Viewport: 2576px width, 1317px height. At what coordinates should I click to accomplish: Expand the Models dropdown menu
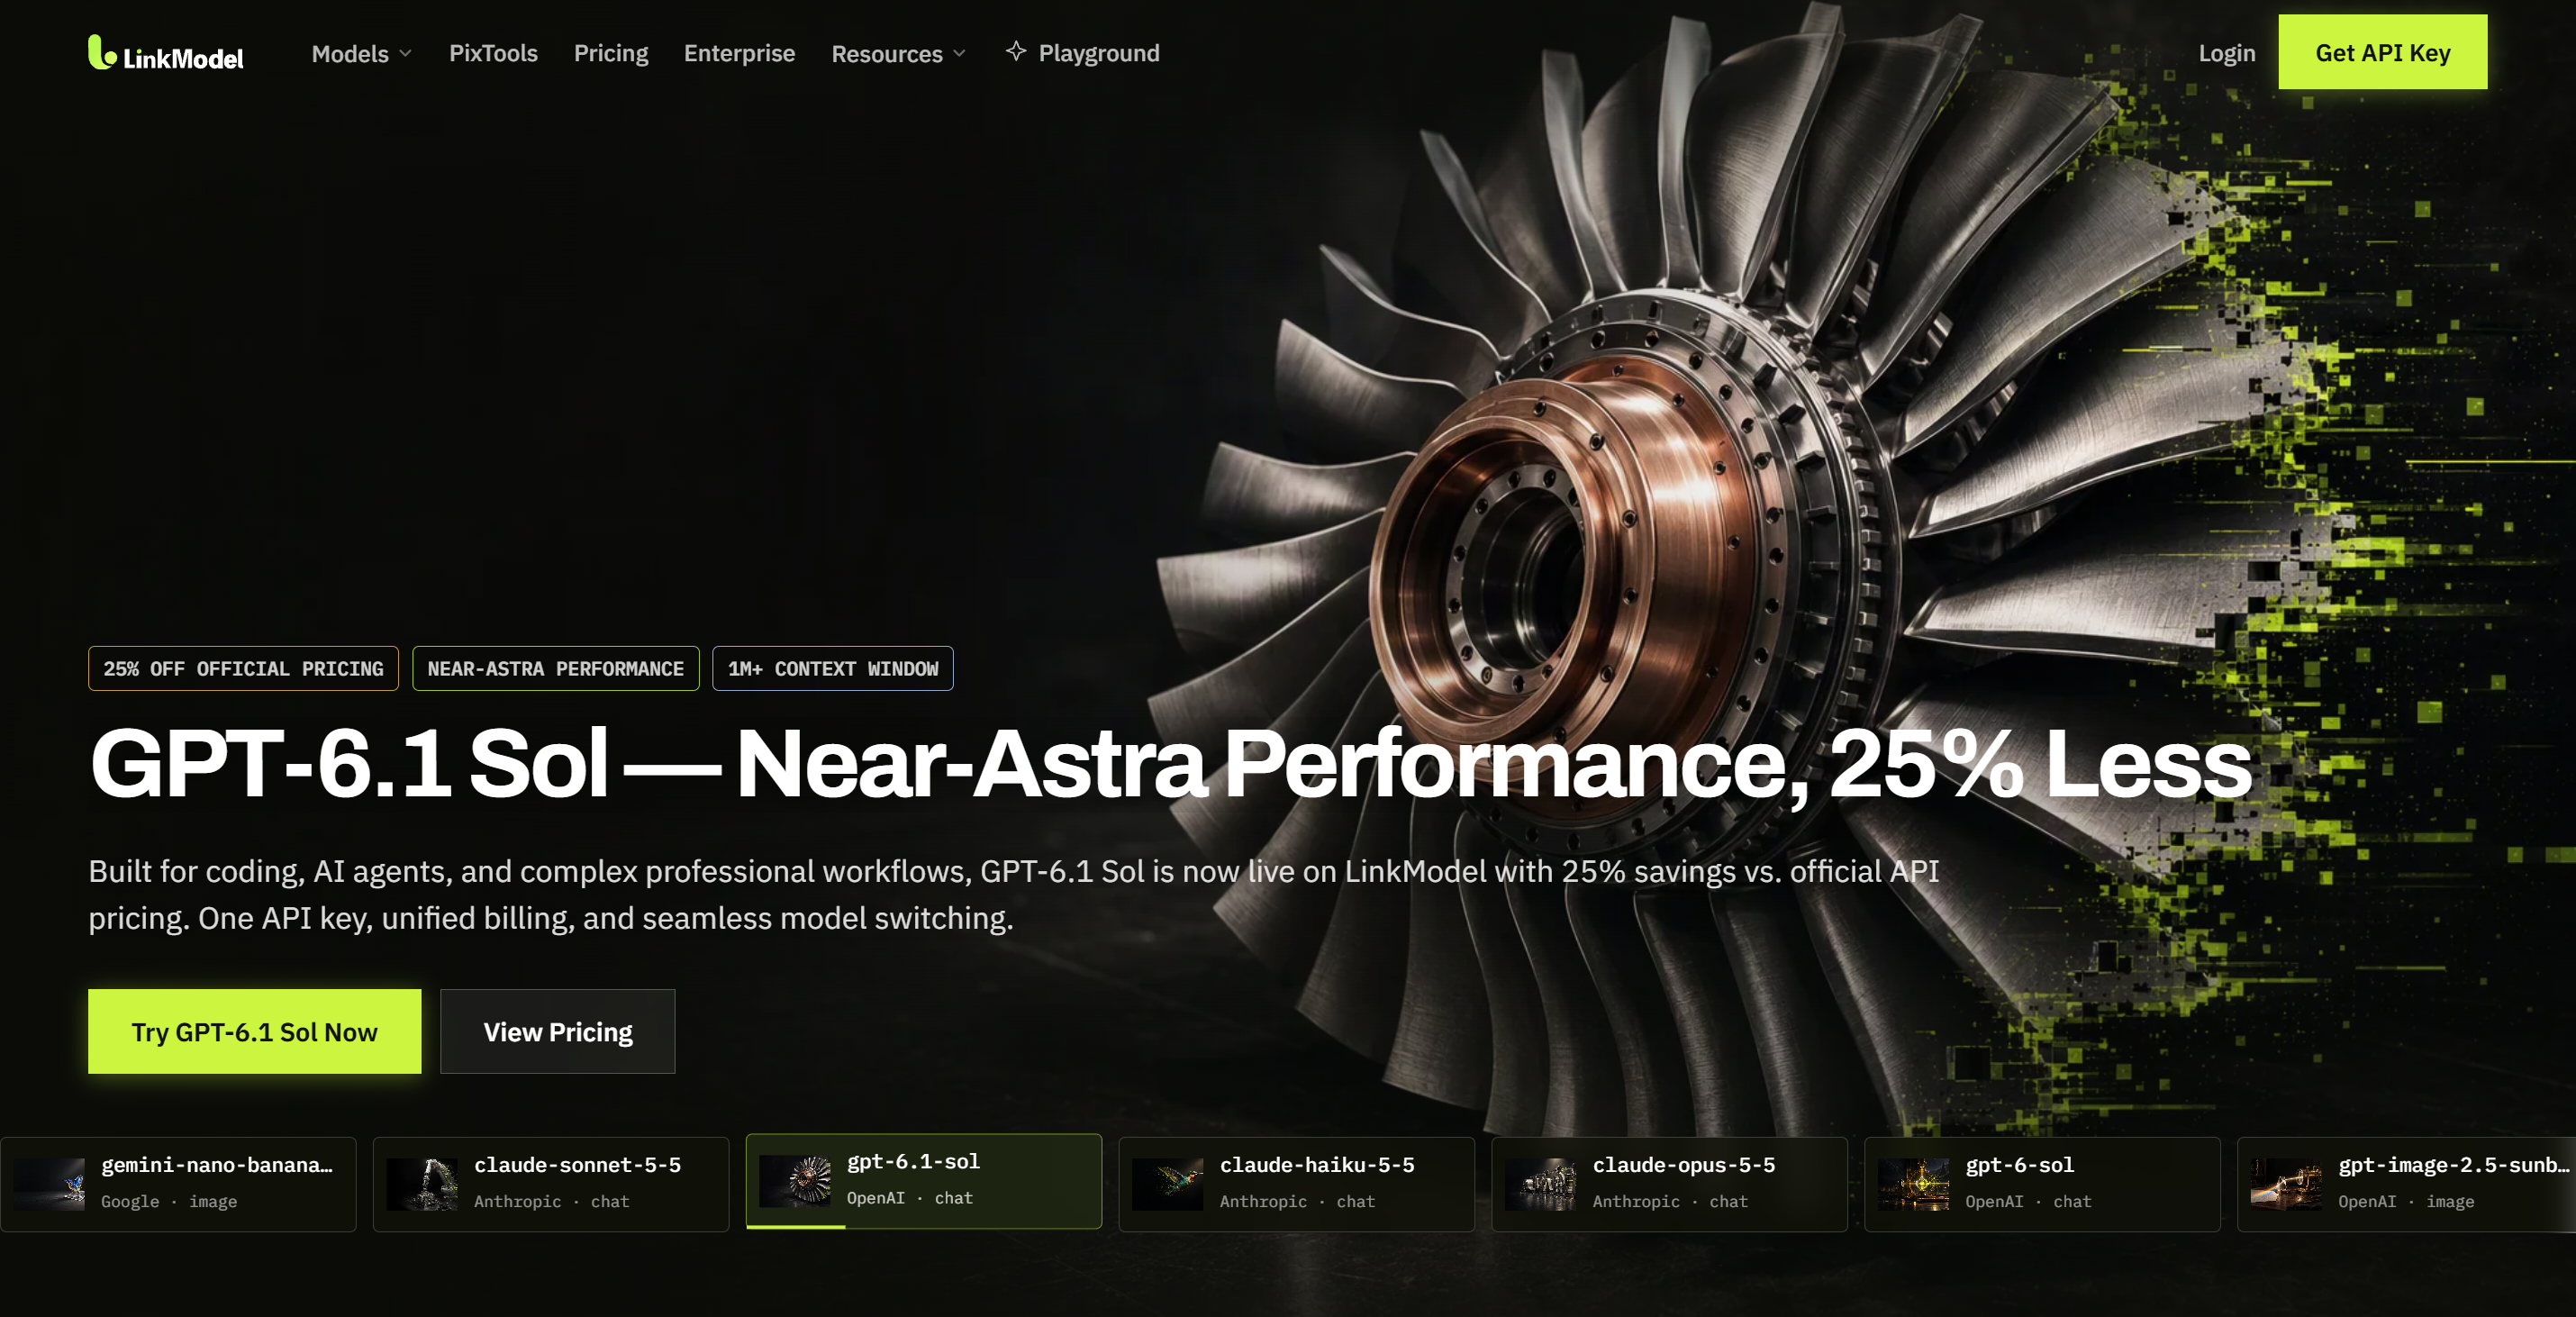(361, 53)
